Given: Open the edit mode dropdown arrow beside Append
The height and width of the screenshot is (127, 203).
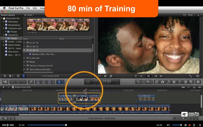Looking at the screenshot, I should (53, 82).
